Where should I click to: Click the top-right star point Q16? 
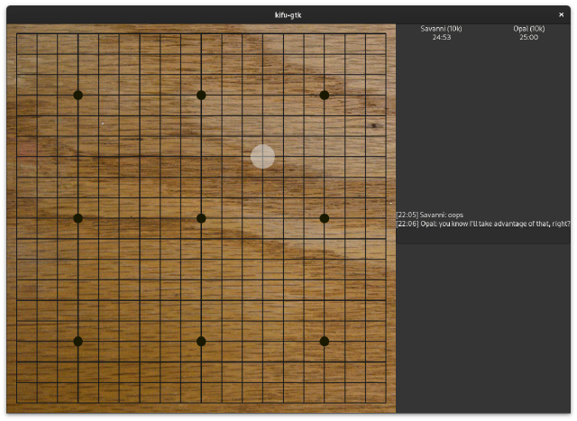tap(325, 95)
